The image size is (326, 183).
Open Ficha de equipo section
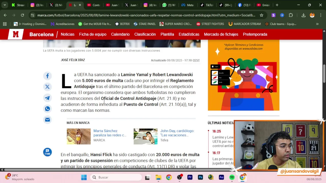93,34
